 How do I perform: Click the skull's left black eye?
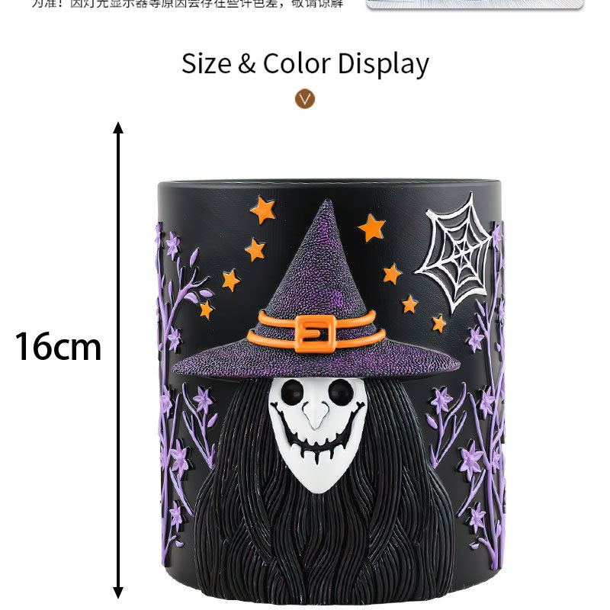(292, 391)
